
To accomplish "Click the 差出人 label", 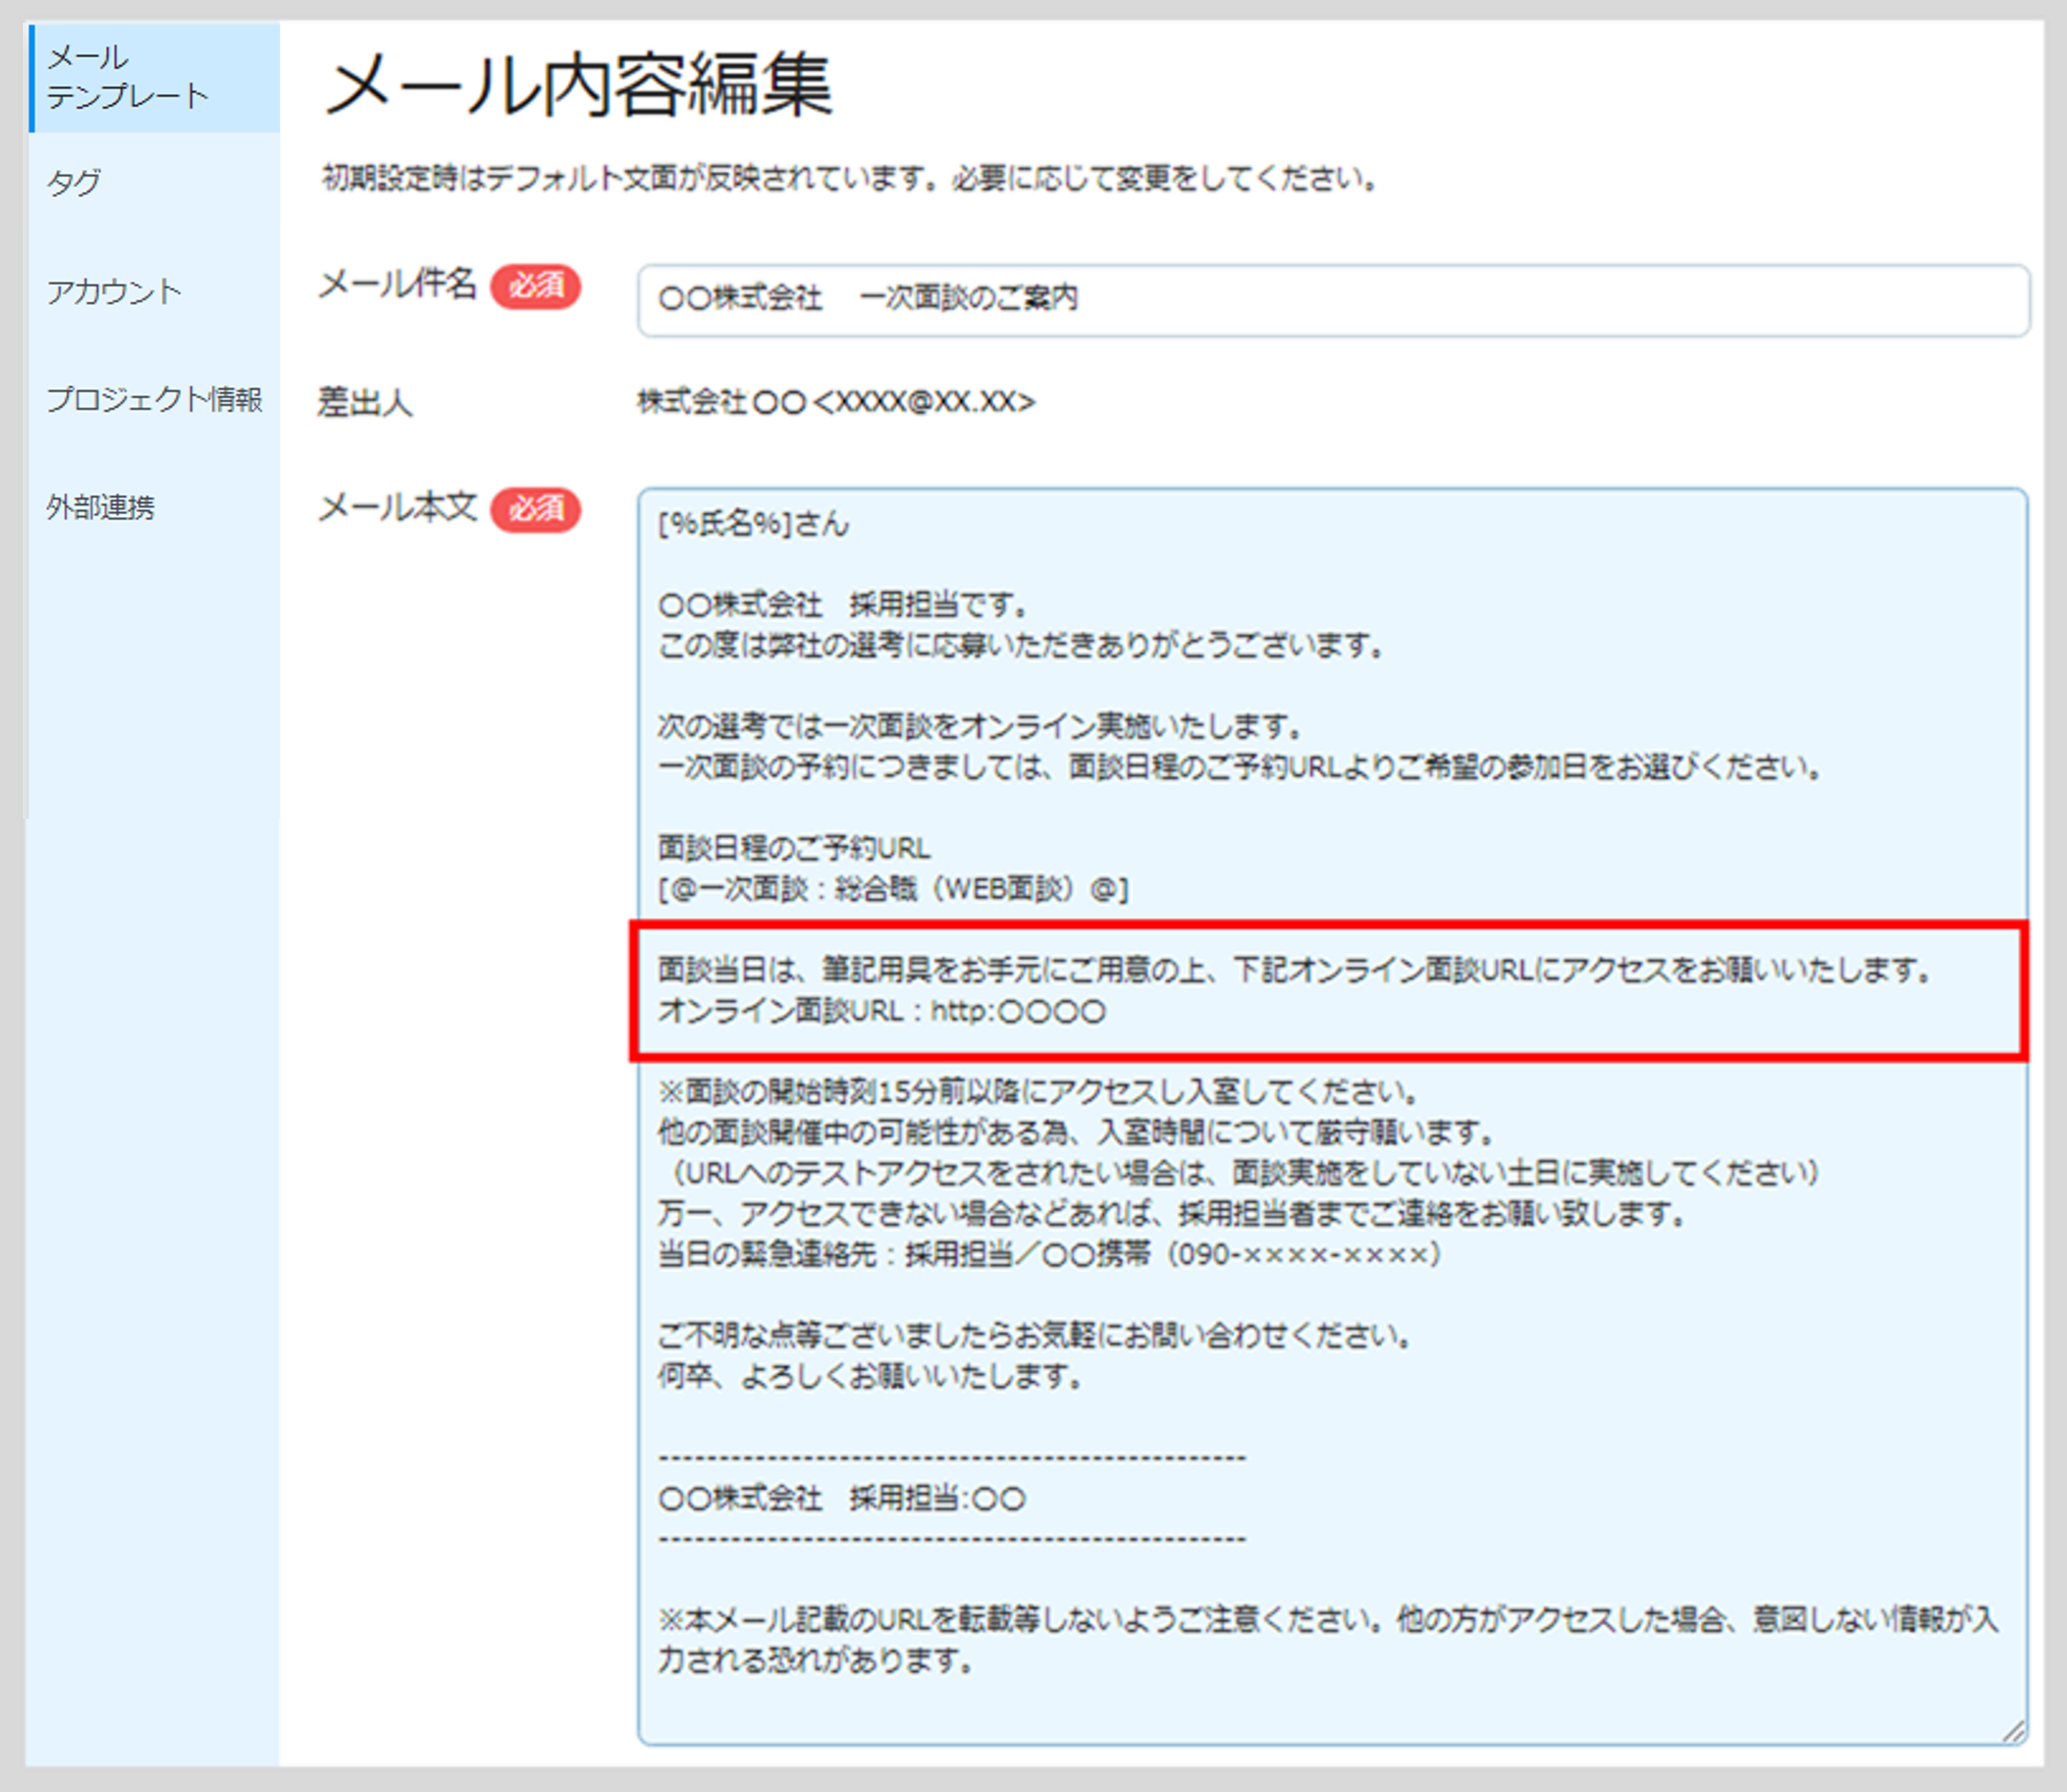I will coord(365,402).
